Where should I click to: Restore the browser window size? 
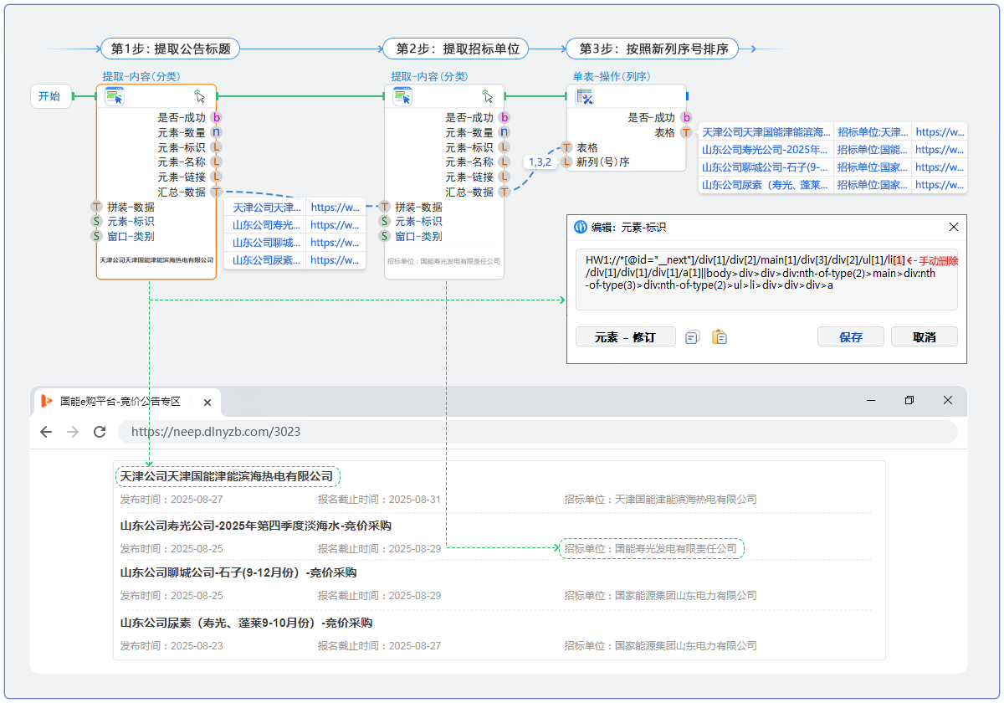(909, 400)
